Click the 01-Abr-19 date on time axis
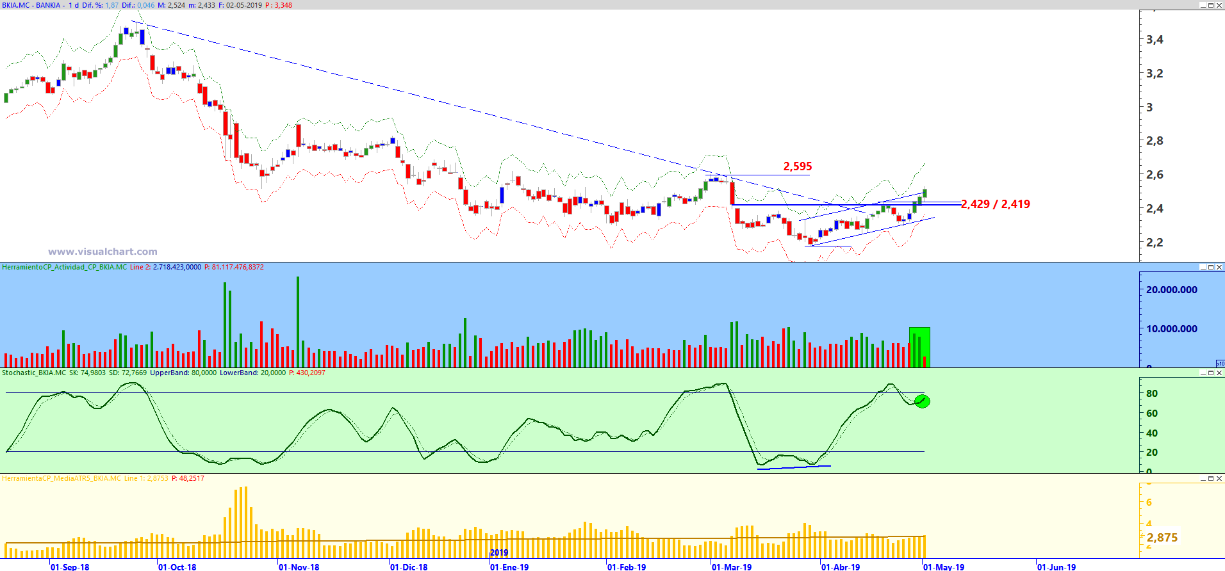The image size is (1225, 571). coord(841,567)
